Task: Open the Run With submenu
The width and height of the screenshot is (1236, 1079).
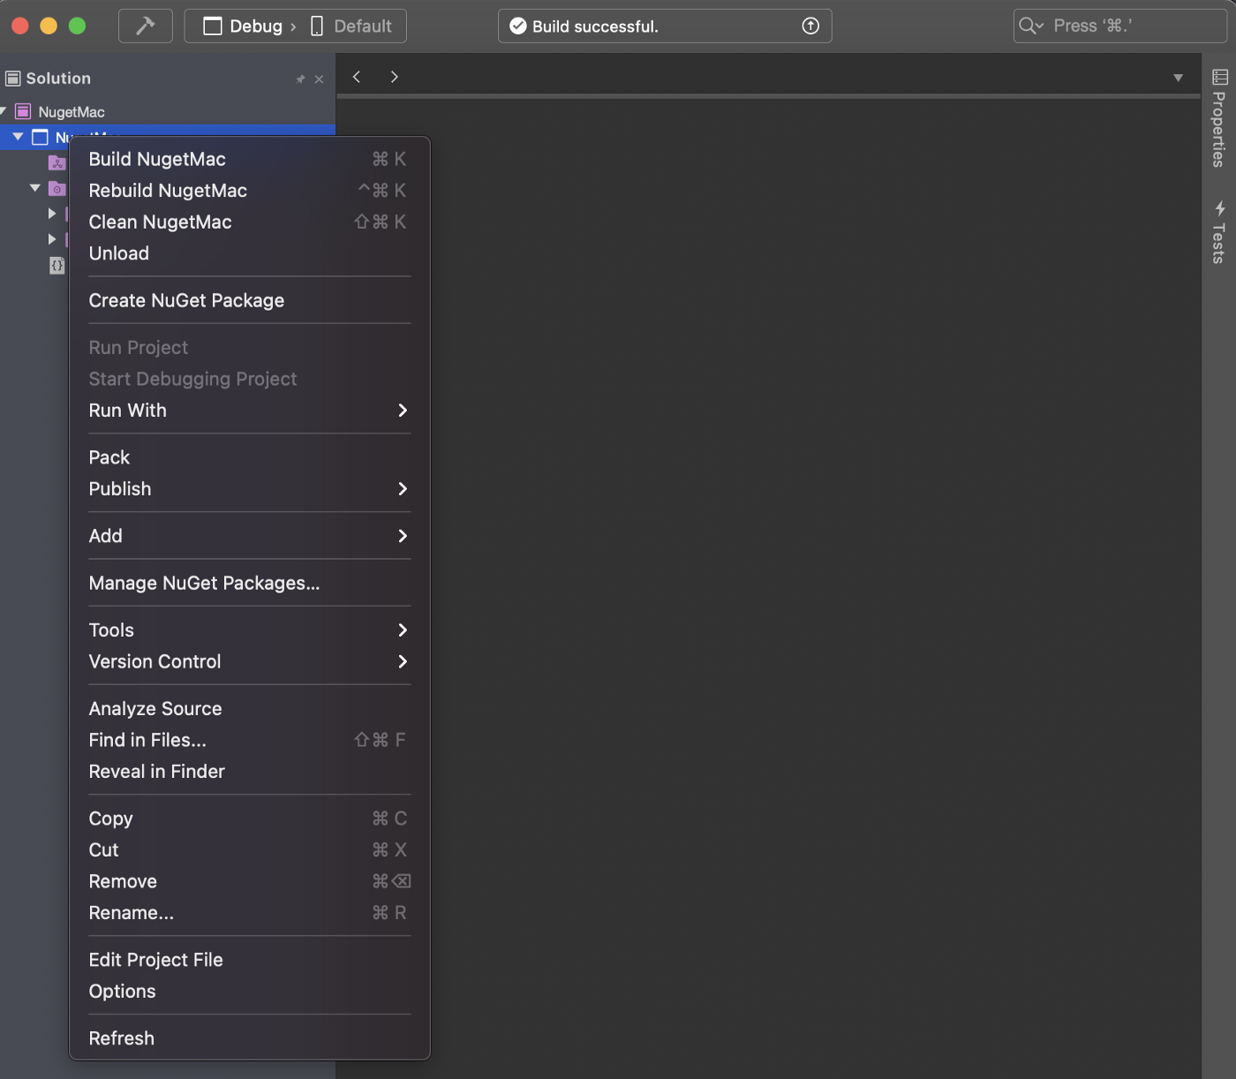Action: point(250,411)
